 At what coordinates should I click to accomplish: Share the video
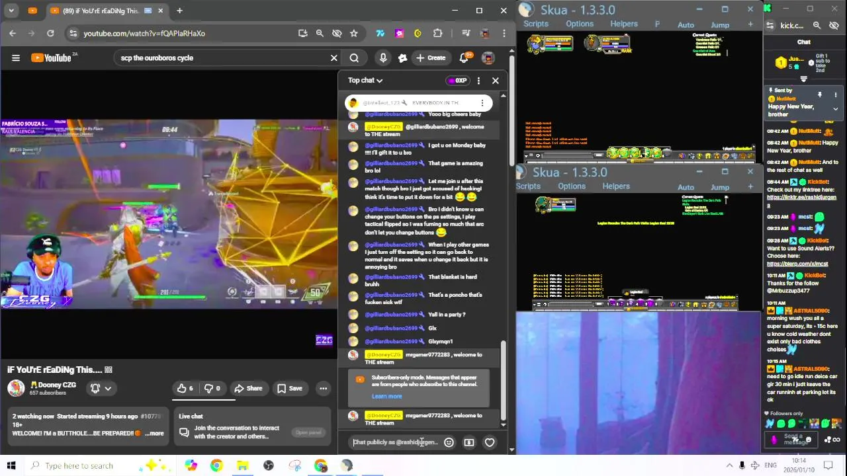pyautogui.click(x=248, y=389)
